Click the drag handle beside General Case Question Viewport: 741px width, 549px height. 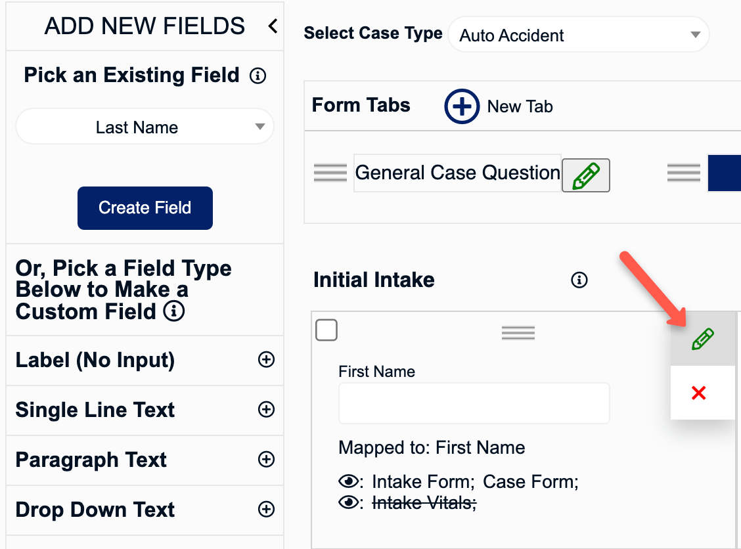point(330,172)
